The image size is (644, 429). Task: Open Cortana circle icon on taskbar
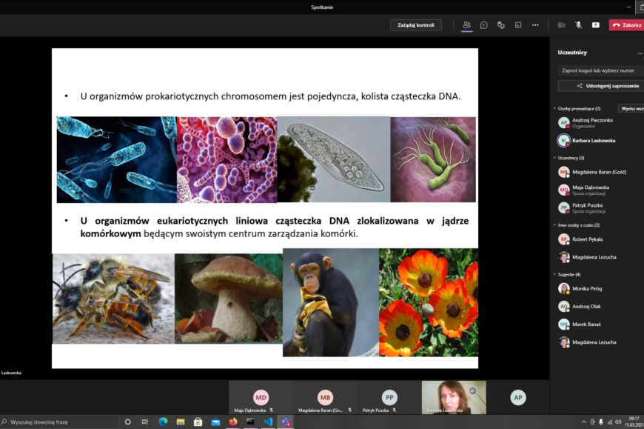click(x=128, y=422)
